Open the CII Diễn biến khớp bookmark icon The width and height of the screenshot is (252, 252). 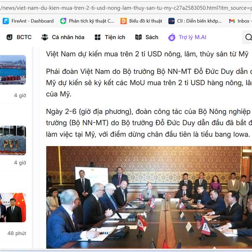[x=171, y=21]
